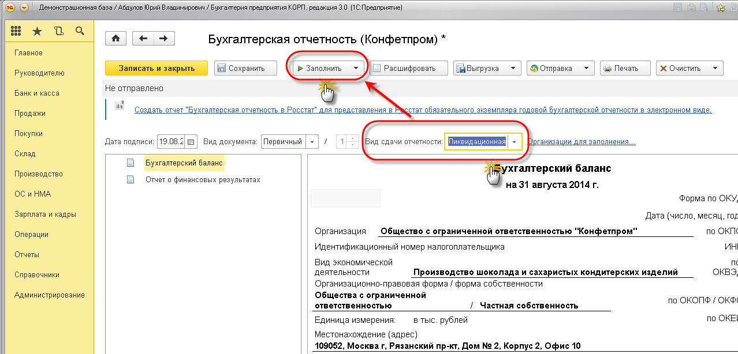Click the print preview icon in the title bar
738x354 pixels.
click(705, 7)
